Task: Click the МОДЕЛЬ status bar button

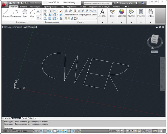Action: (113, 131)
